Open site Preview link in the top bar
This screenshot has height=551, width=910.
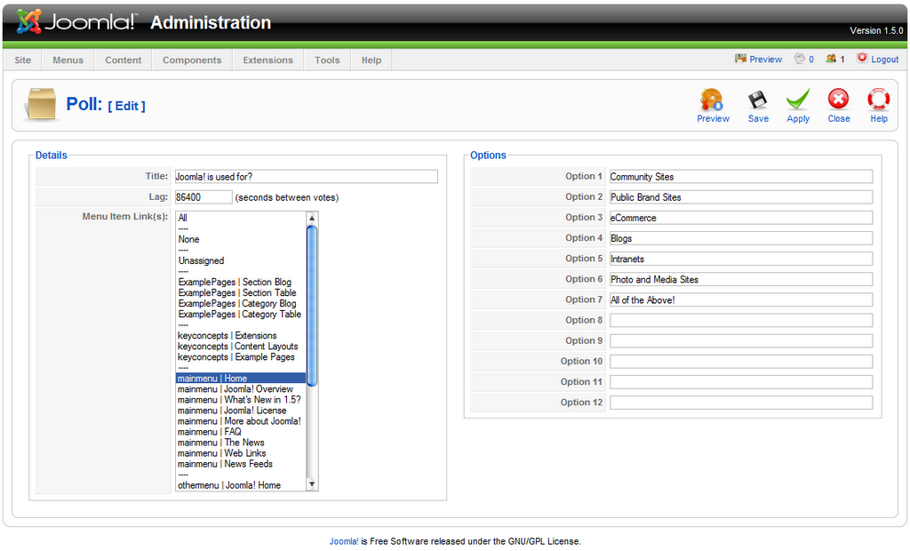pos(759,60)
